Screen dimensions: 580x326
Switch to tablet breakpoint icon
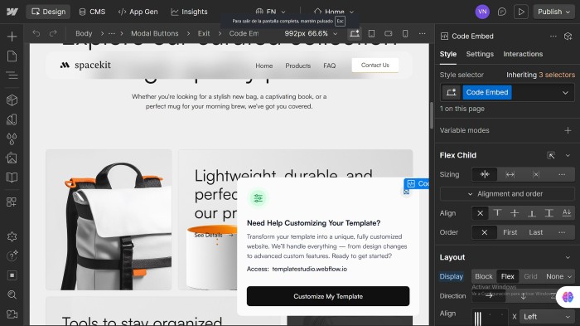371,33
